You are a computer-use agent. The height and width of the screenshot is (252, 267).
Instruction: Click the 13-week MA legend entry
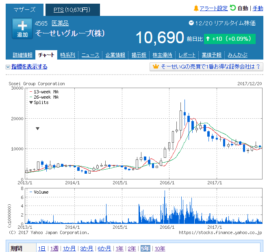[44, 92]
